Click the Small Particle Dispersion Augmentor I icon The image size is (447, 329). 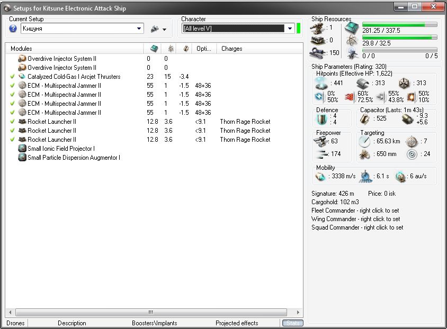pos(22,158)
